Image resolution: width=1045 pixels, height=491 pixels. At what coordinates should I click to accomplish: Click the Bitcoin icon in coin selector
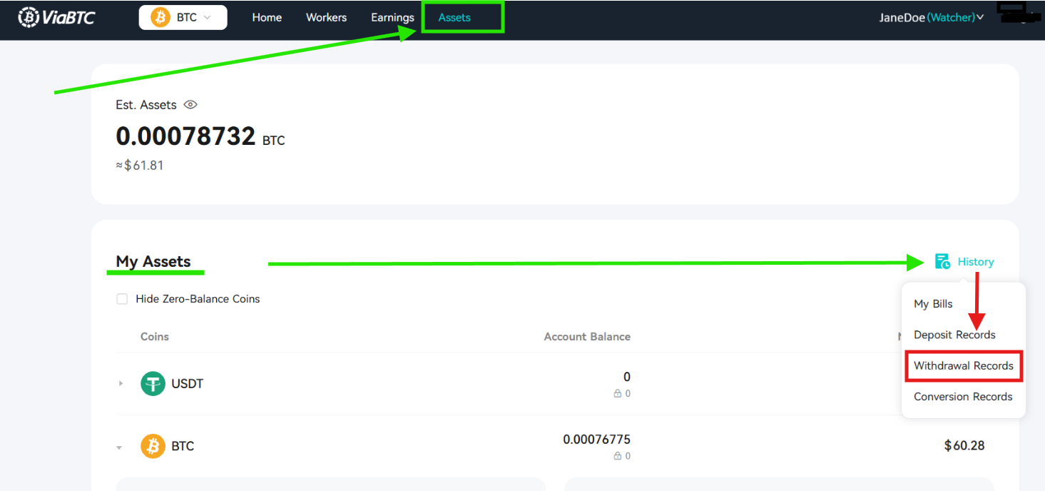pyautogui.click(x=160, y=17)
